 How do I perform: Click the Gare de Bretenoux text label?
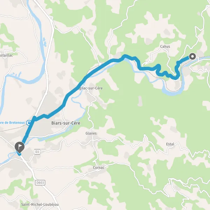click(12, 122)
